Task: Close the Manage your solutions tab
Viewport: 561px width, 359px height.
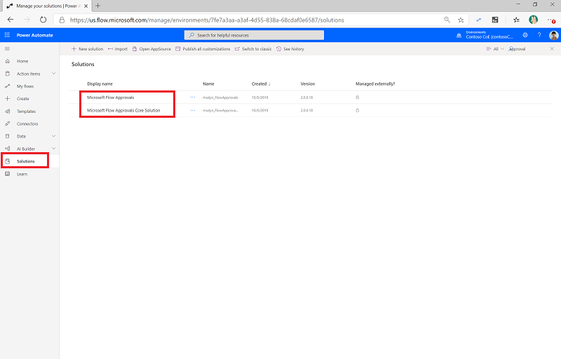Action: [x=86, y=6]
